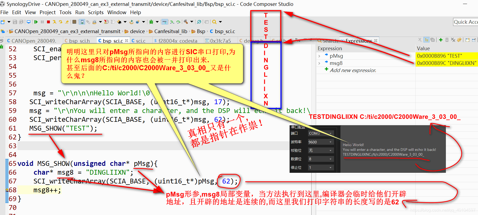The height and width of the screenshot is (215, 478).
Task: Click the Step Over icon
Action: click(60, 22)
